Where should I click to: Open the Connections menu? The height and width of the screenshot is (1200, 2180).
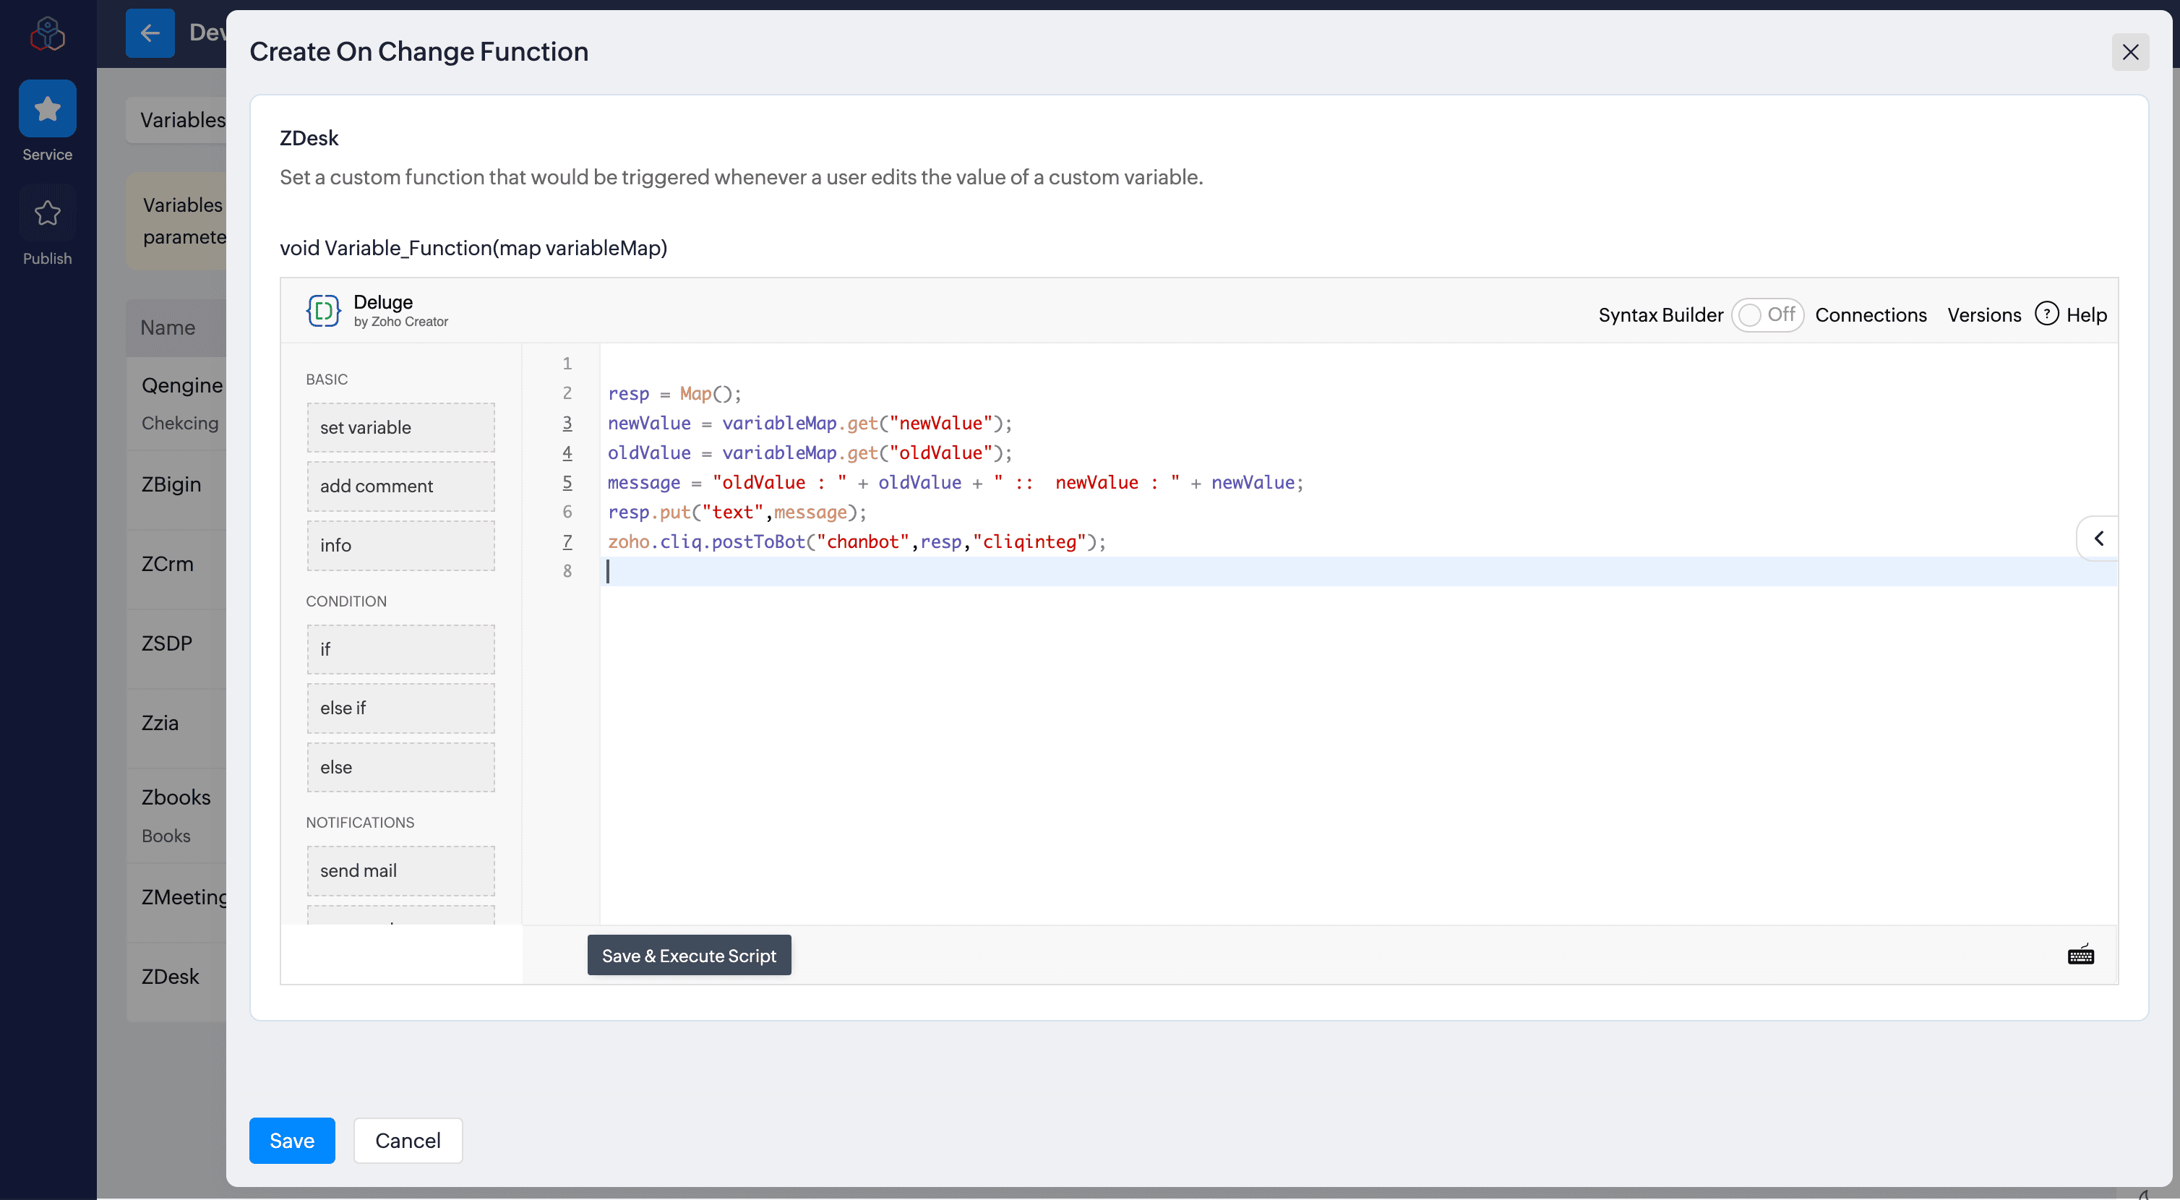tap(1870, 314)
